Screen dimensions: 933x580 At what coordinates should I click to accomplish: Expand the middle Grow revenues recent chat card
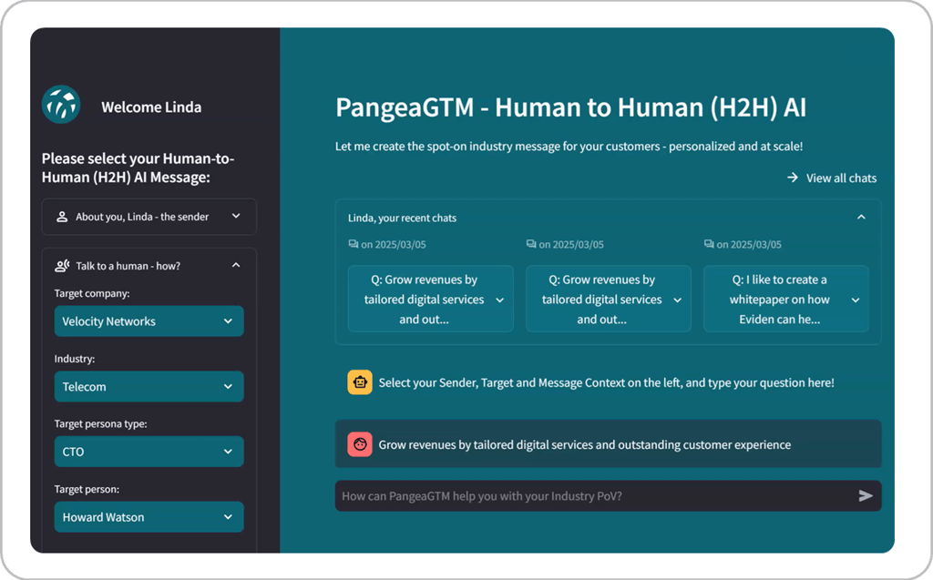click(x=608, y=300)
